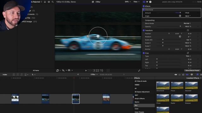202x113 pixels.
Task: Adjust the Opacity slider handle
Action: [180, 26]
